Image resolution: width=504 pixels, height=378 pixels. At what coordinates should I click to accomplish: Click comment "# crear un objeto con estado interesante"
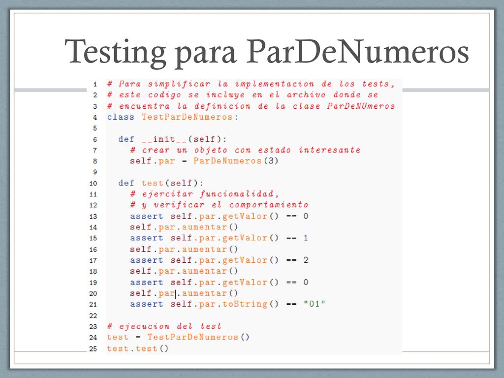245,150
